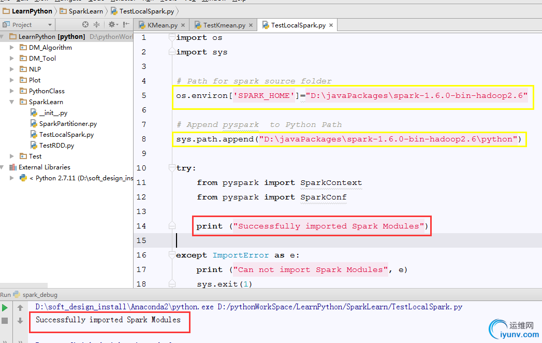Click the 'import sys' statement

click(x=202, y=52)
